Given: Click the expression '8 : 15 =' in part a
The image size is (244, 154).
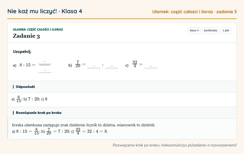Looking at the screenshot, I should coord(27,65).
